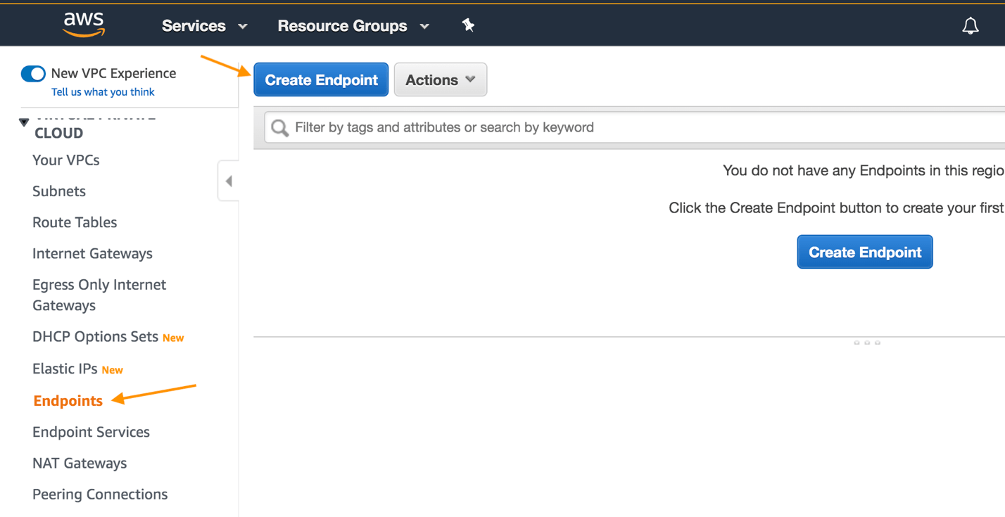The image size is (1005, 517).
Task: Click the filter by tags search field
Action: click(493, 127)
